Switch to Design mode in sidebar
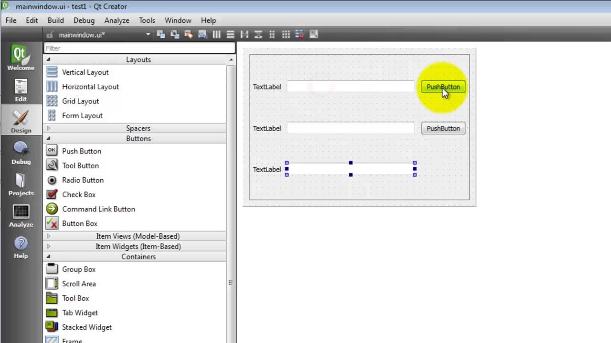This screenshot has height=343, width=611. pos(21,121)
